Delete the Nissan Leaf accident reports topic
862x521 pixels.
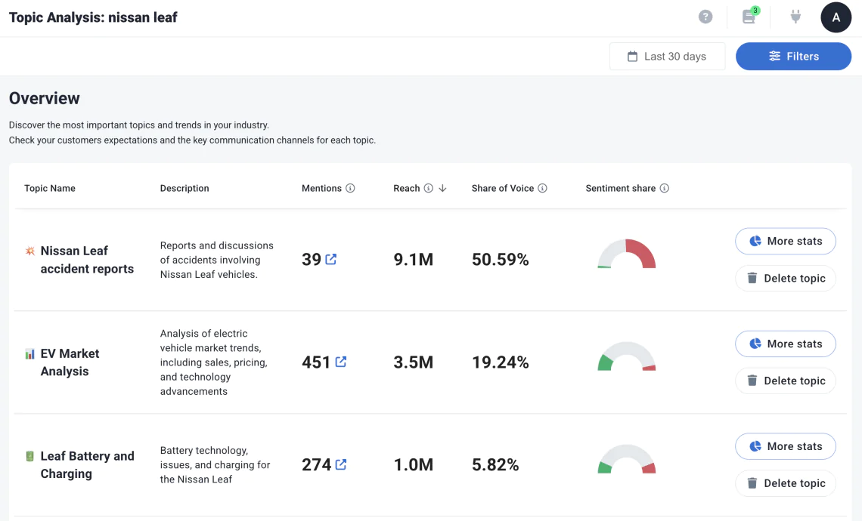pos(785,279)
